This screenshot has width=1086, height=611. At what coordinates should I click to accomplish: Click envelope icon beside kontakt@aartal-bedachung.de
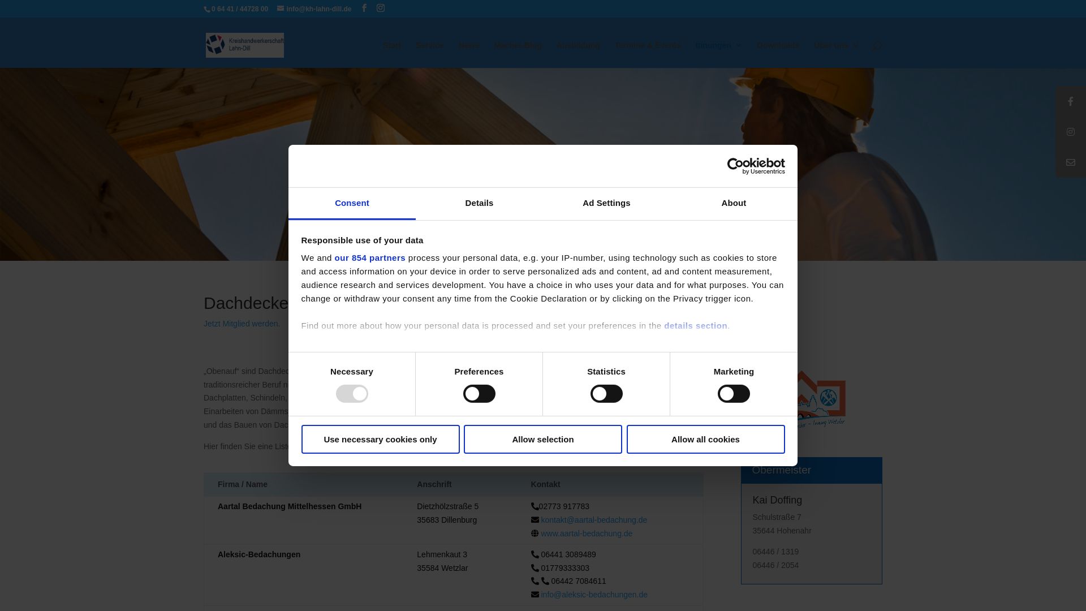point(535,520)
